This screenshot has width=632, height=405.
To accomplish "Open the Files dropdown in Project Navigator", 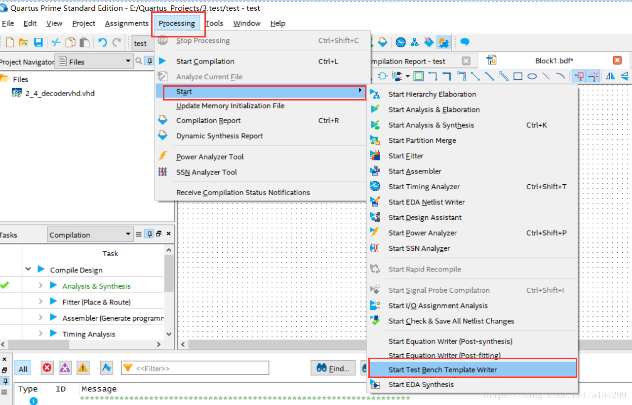I will [94, 62].
